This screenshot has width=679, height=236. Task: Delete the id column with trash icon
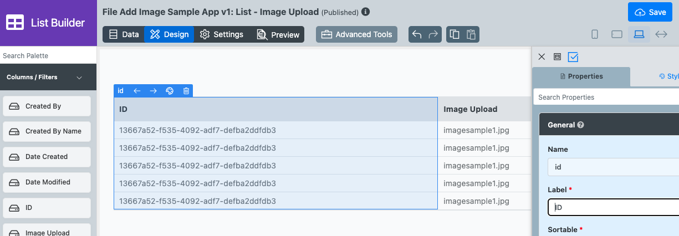[186, 91]
